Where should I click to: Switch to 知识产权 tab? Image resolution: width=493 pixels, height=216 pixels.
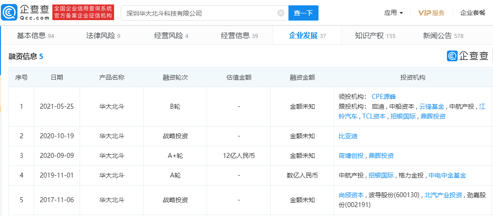click(375, 36)
